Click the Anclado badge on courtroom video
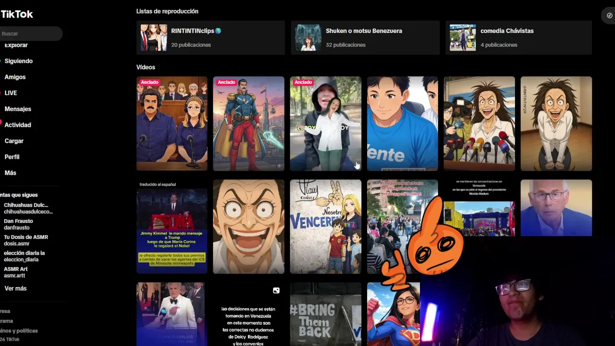Viewport: 615px width, 346px height. pyautogui.click(x=149, y=82)
